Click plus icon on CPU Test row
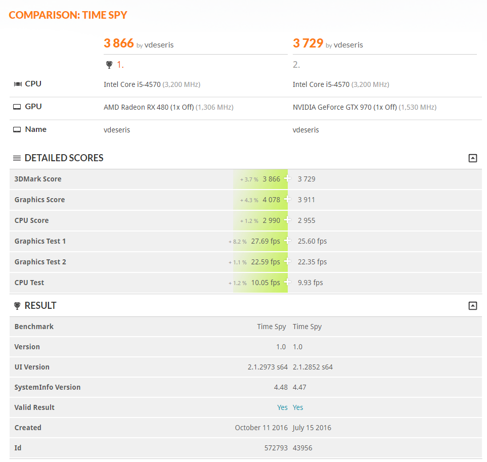The height and width of the screenshot is (462, 487). [x=288, y=282]
